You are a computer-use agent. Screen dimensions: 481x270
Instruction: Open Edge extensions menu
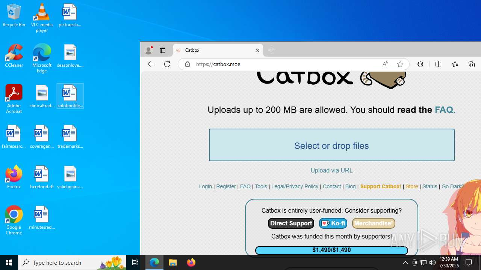pos(420,64)
